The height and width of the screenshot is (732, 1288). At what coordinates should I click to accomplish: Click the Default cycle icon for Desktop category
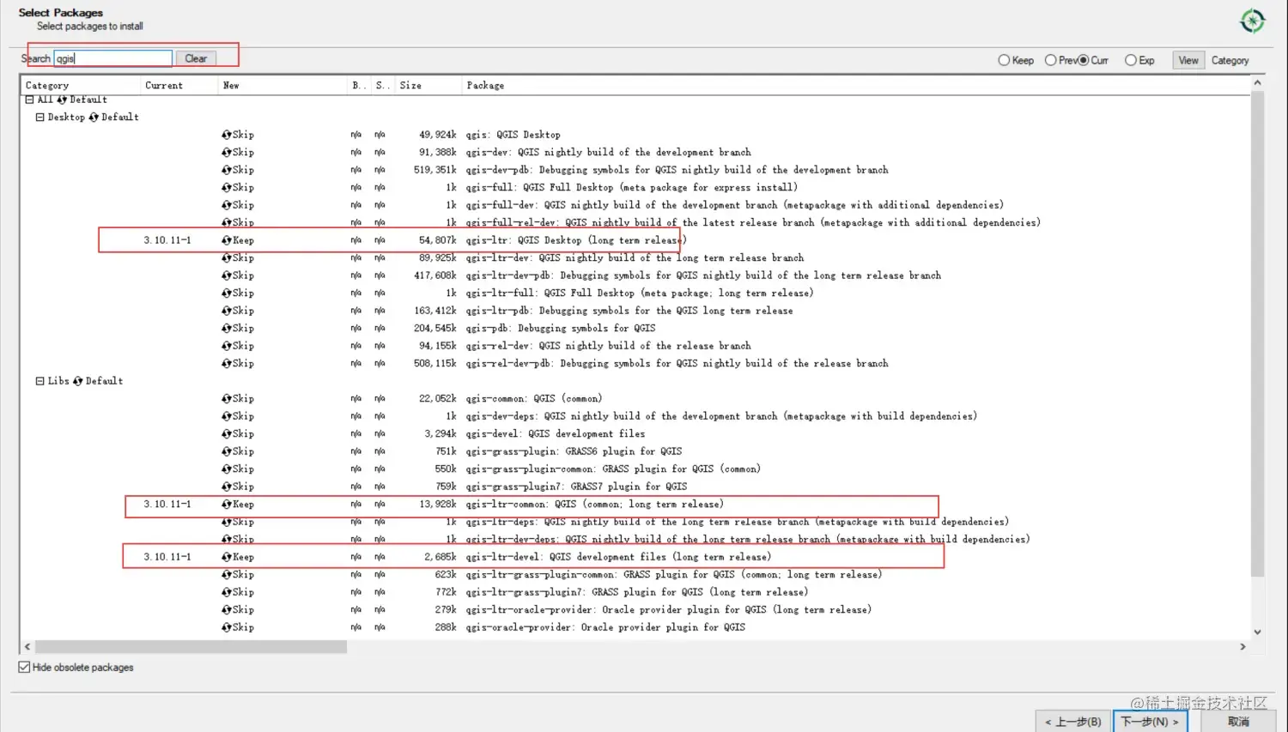click(94, 118)
